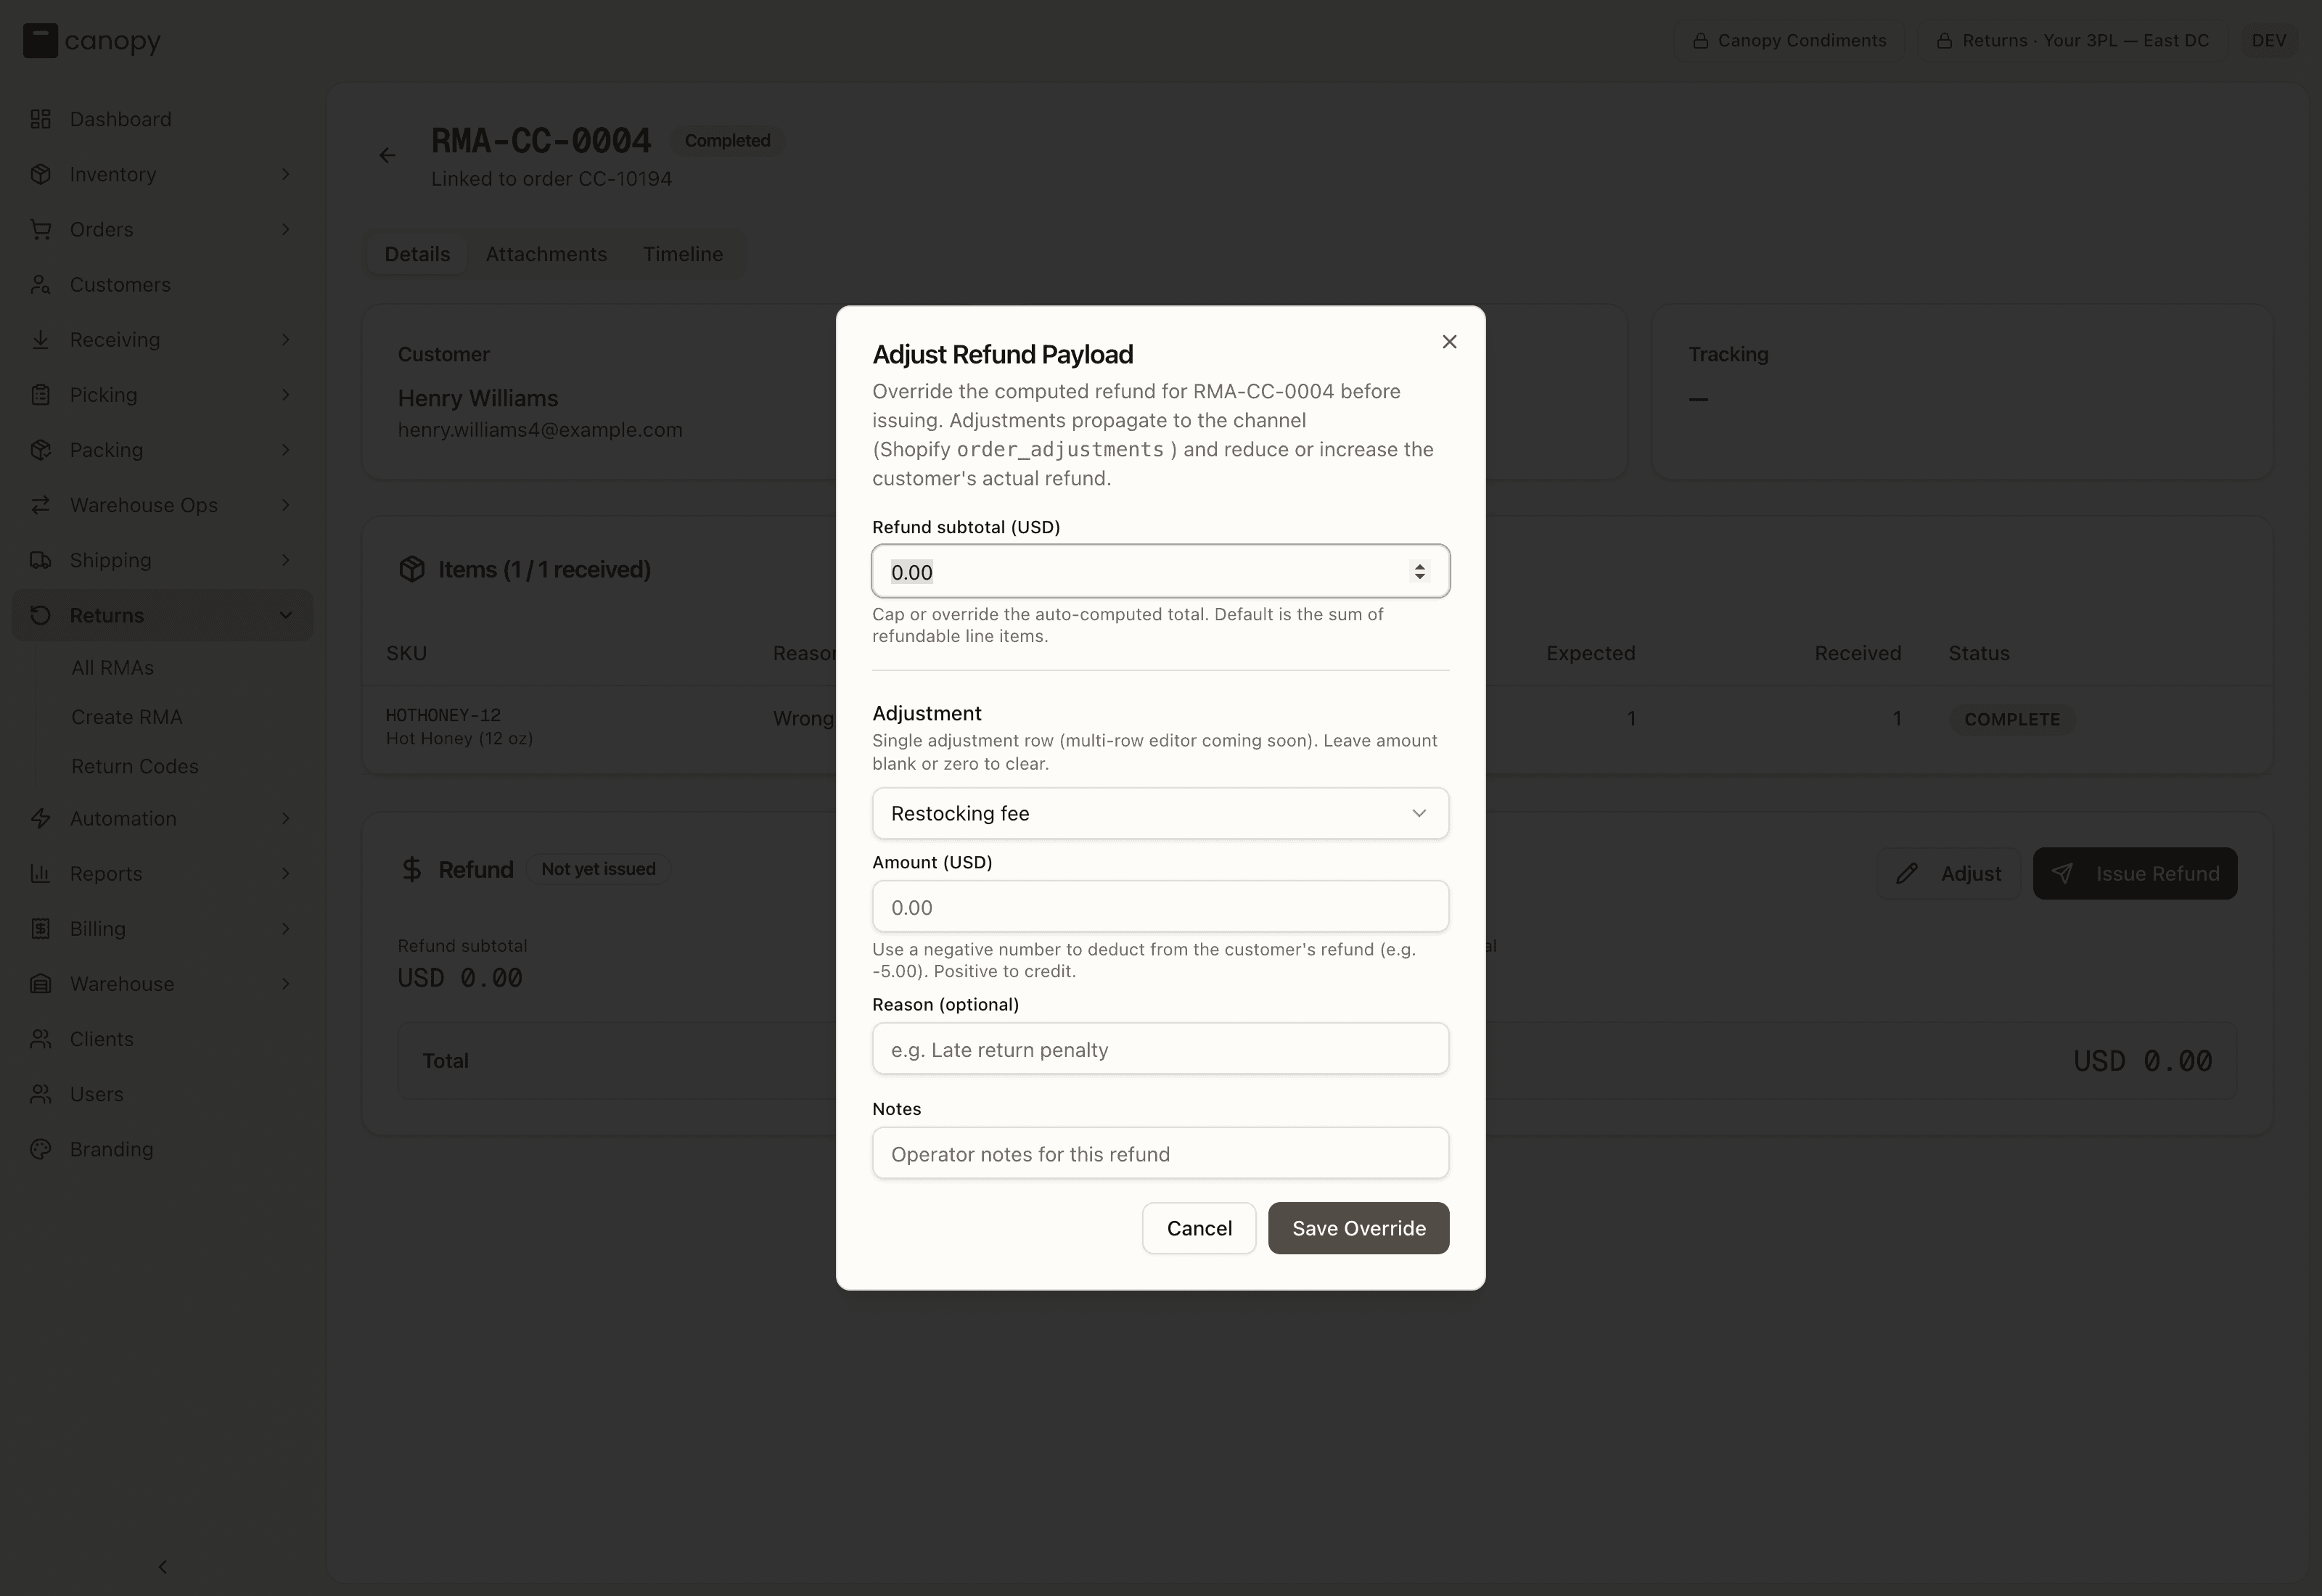Click the Picking clipboard icon
The width and height of the screenshot is (2322, 1596).
41,395
